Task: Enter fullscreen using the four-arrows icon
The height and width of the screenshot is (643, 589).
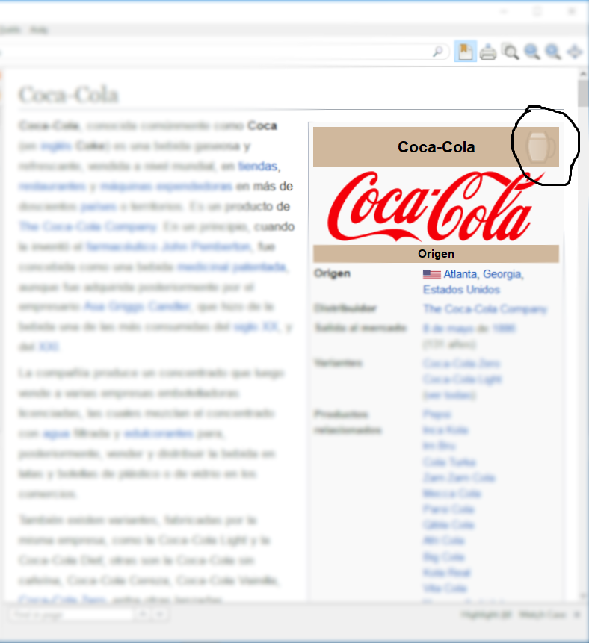Action: coord(575,52)
